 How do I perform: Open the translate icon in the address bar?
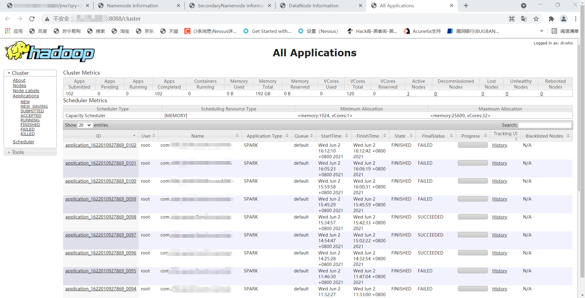click(x=524, y=19)
